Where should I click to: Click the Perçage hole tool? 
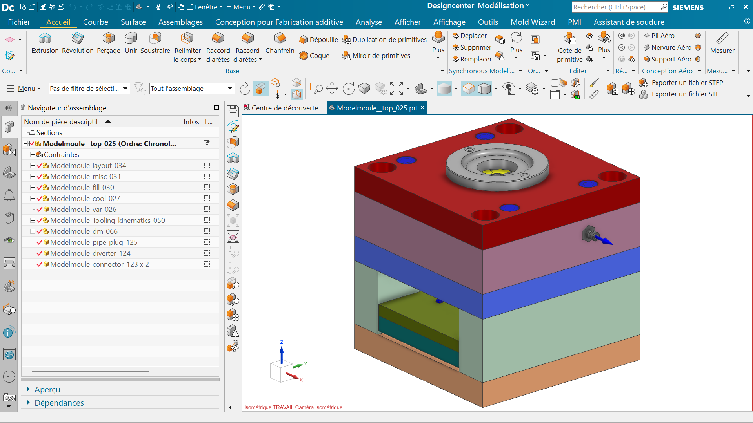pyautogui.click(x=109, y=43)
